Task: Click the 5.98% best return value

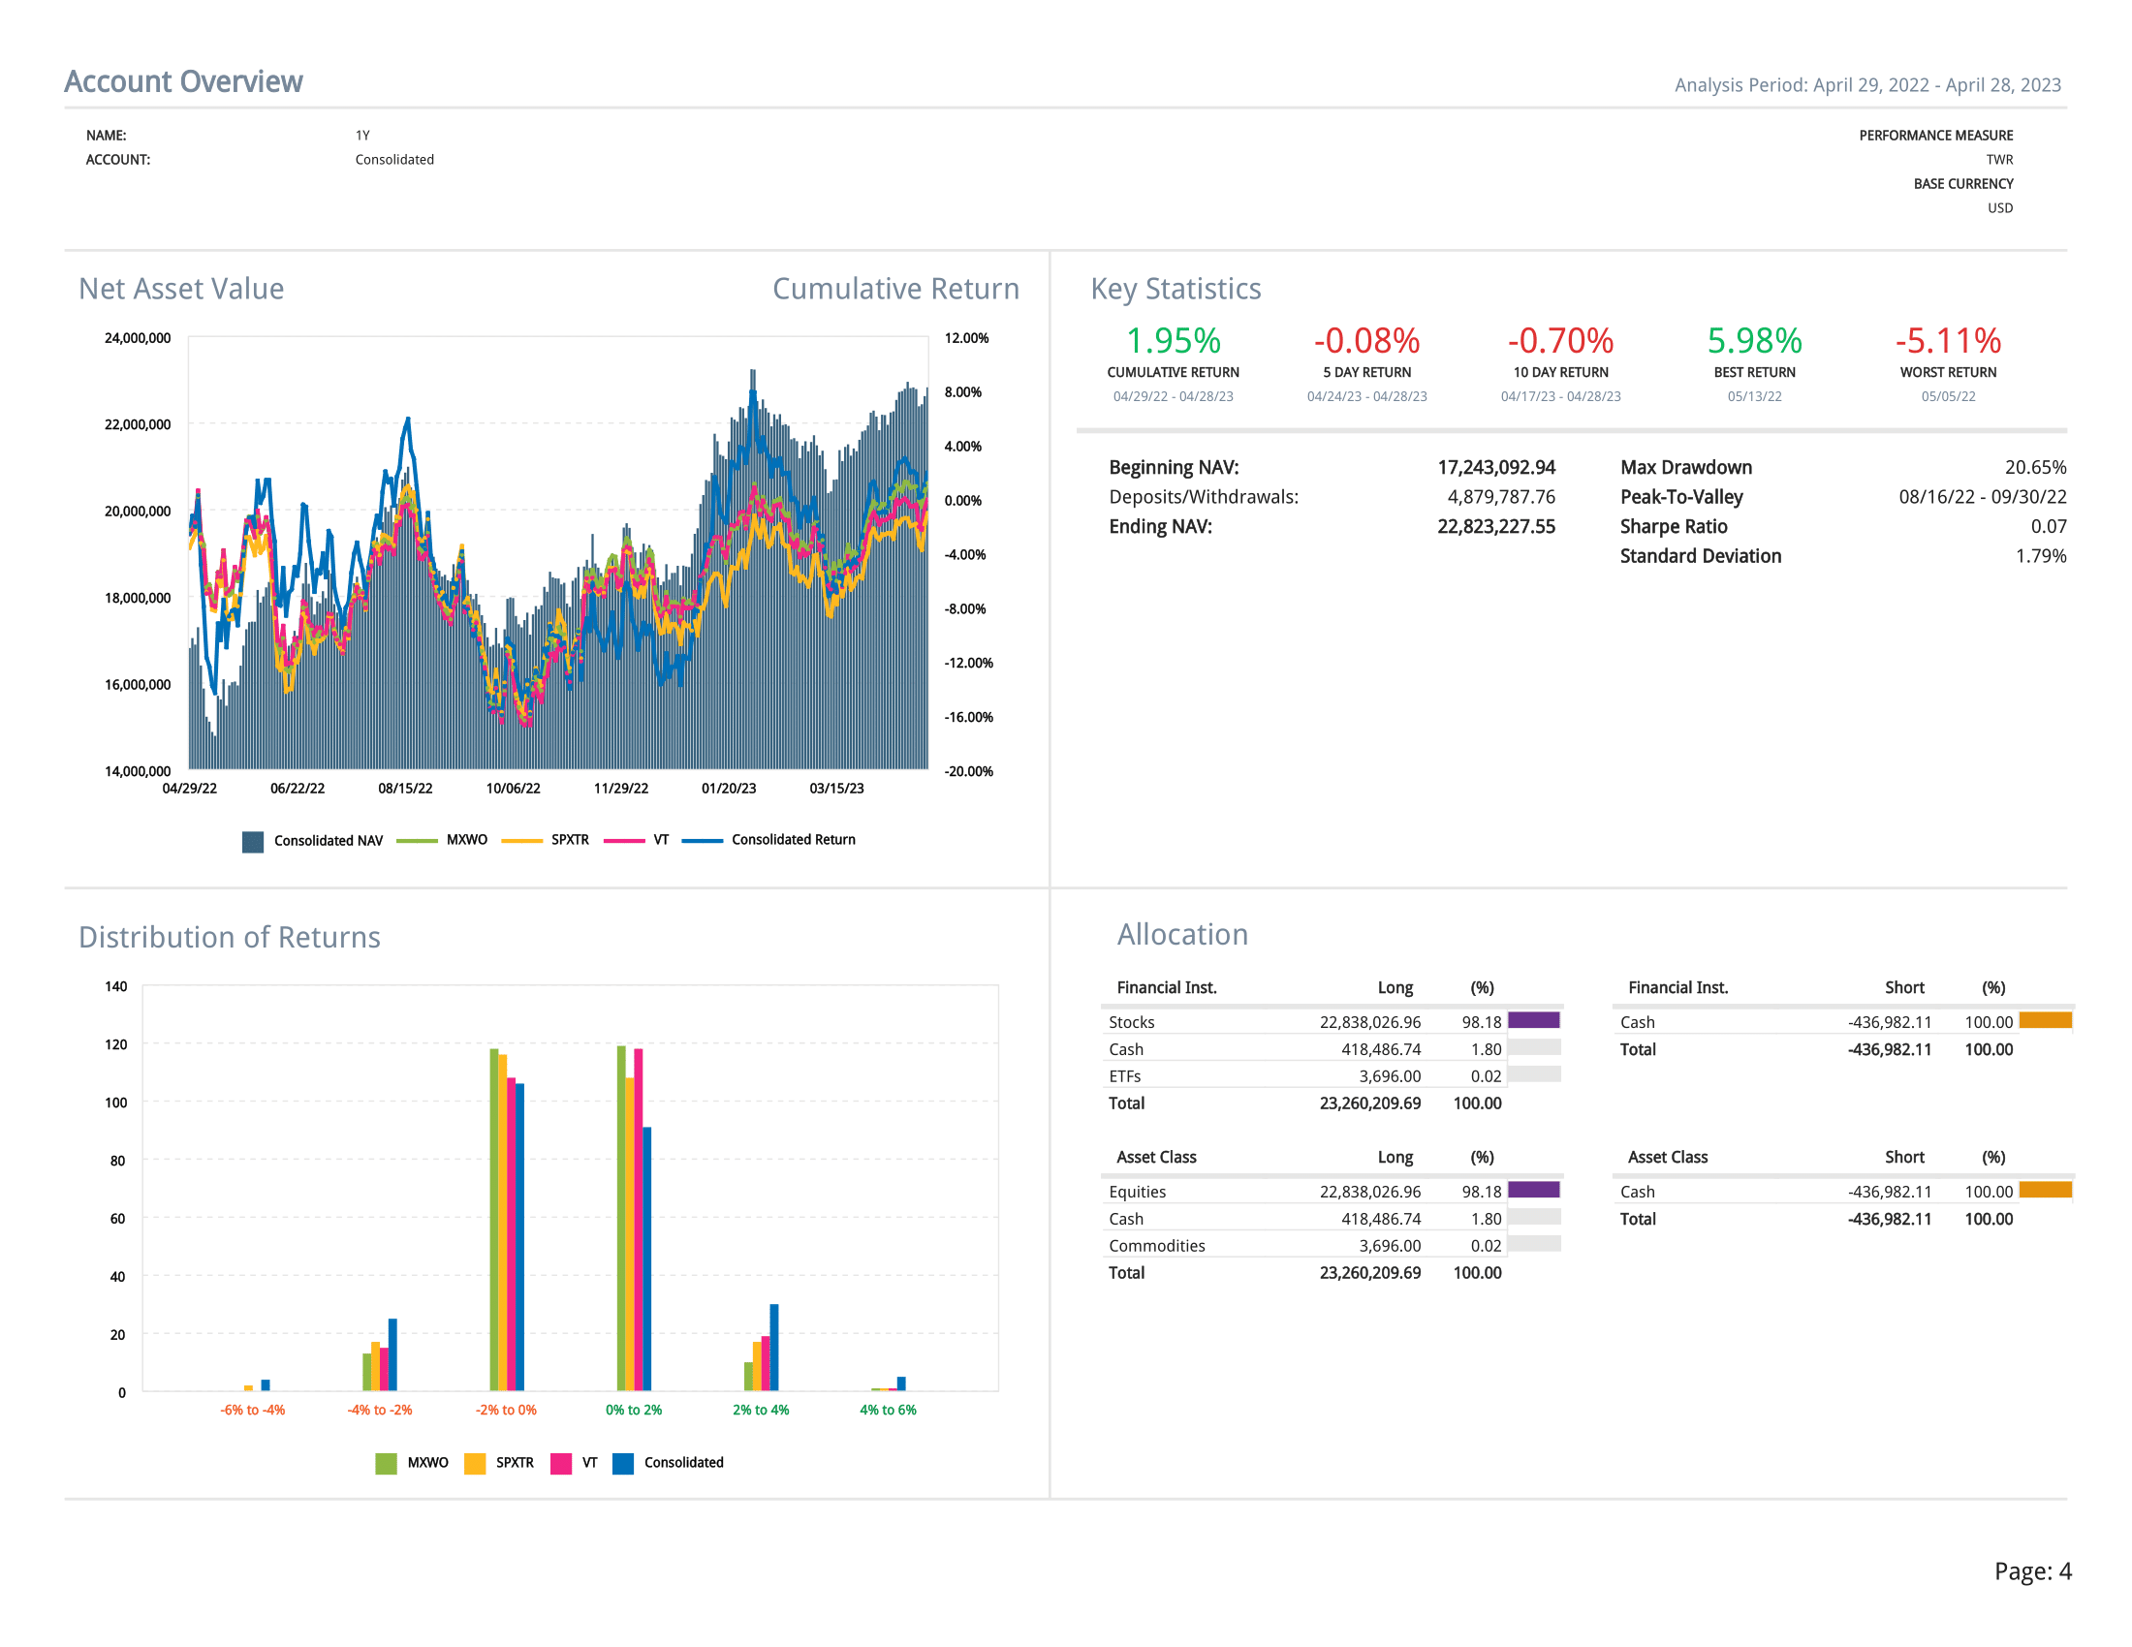Action: pyautogui.click(x=1753, y=340)
